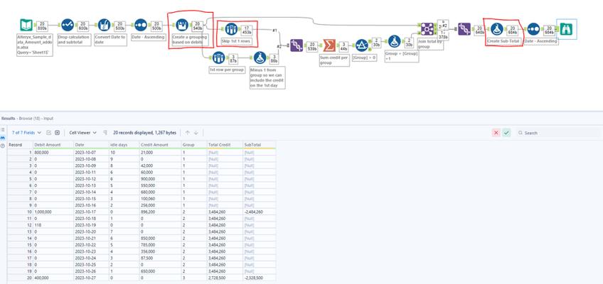Select the Input Data tool node

26,26
